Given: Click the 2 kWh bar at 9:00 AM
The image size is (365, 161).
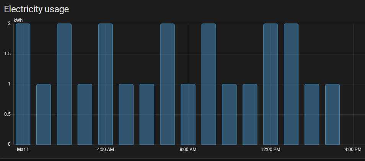Looking at the screenshot, I should pos(209,84).
